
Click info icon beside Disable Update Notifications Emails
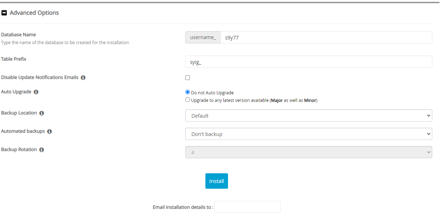pos(83,77)
